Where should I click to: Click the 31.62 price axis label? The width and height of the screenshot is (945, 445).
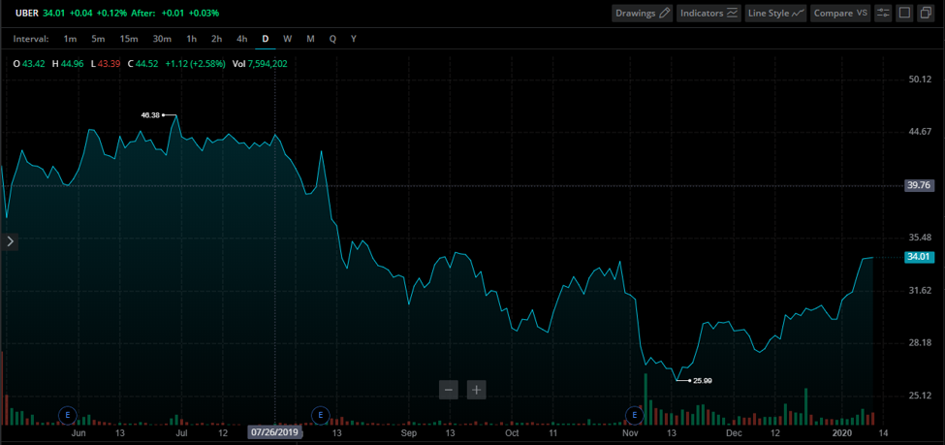click(x=920, y=291)
